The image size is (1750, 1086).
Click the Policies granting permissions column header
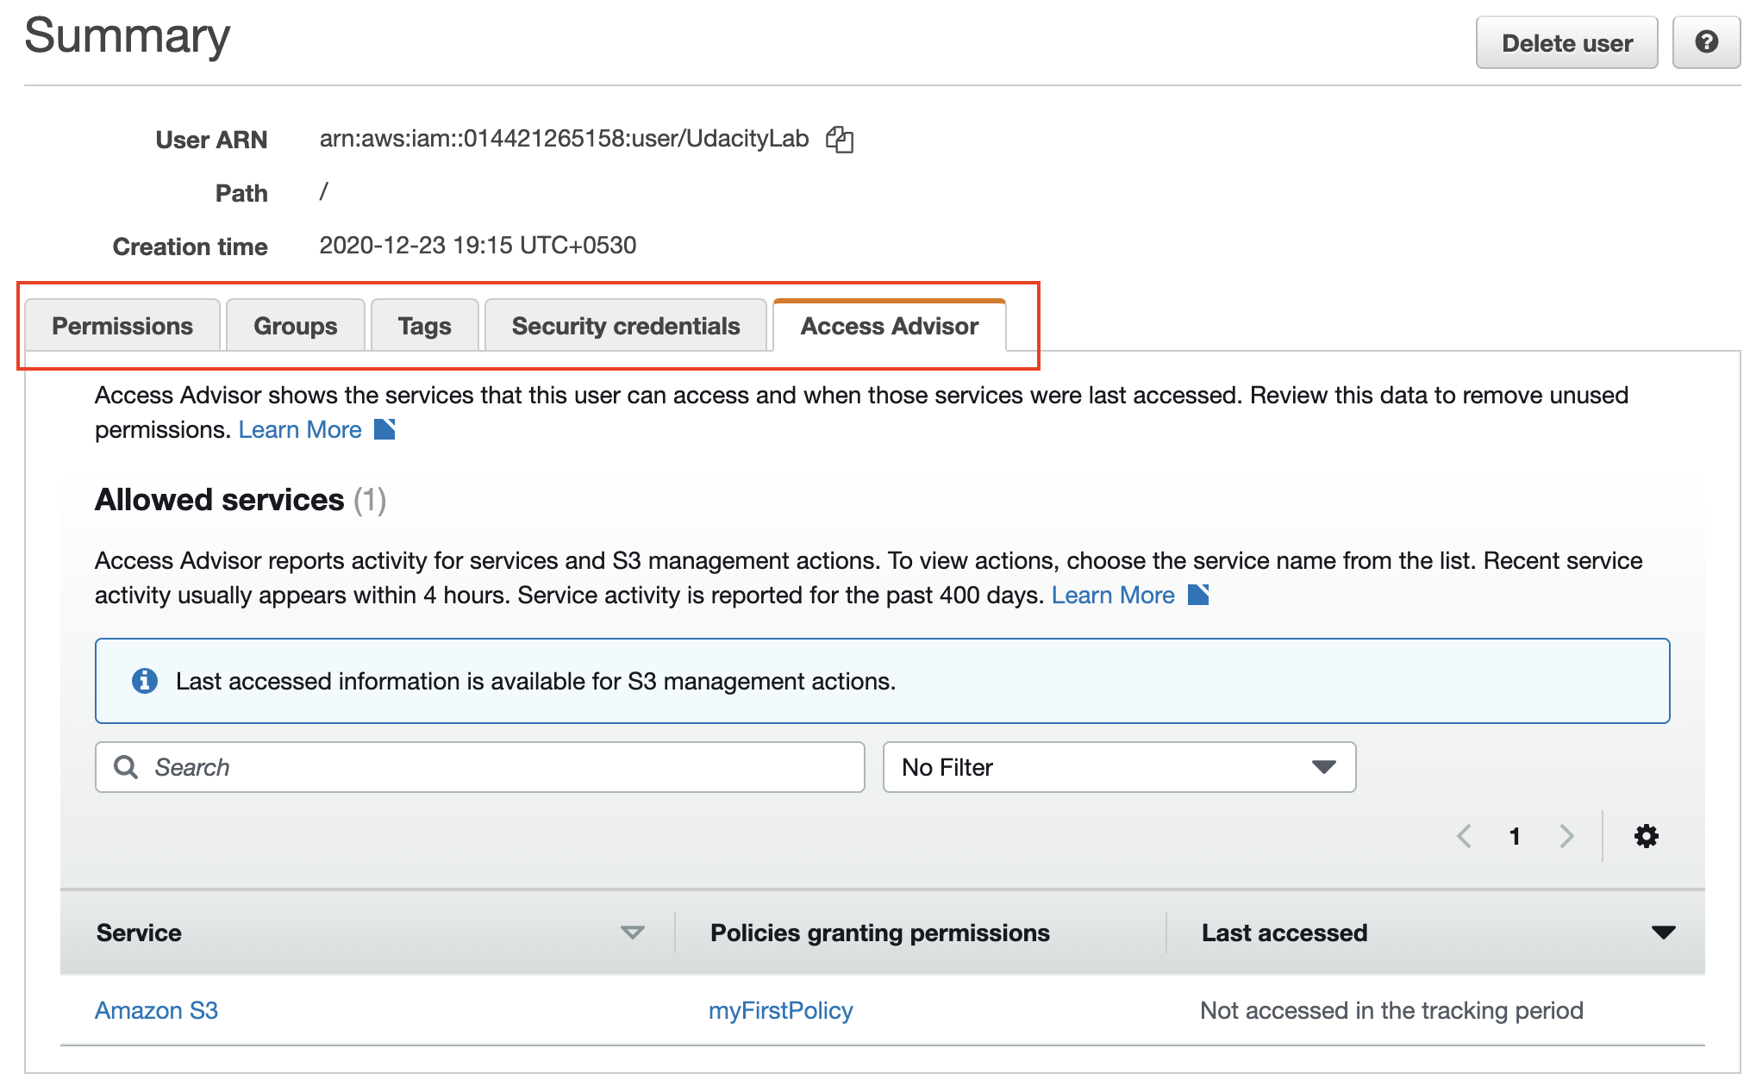(879, 933)
